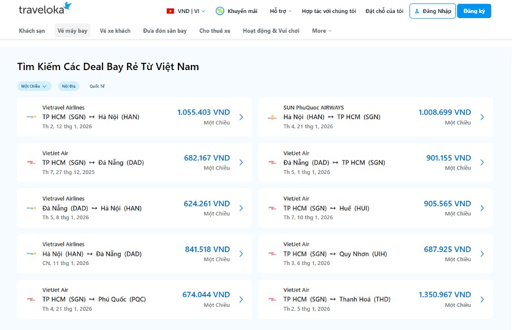Click the arrow icon on the Phú Quốc deal
Image resolution: width=512 pixels, height=330 pixels.
click(241, 299)
